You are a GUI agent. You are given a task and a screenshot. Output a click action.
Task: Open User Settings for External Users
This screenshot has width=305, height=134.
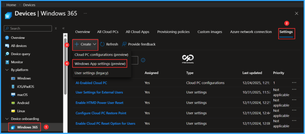pos(99,92)
